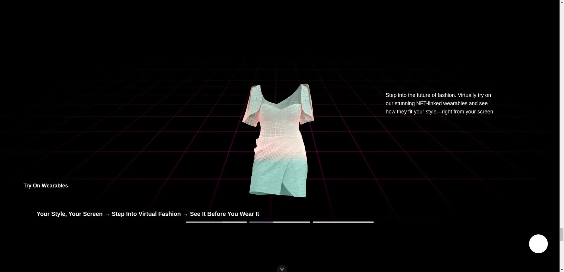Click the page vertical scrollbar thumb

[x=562, y=235]
